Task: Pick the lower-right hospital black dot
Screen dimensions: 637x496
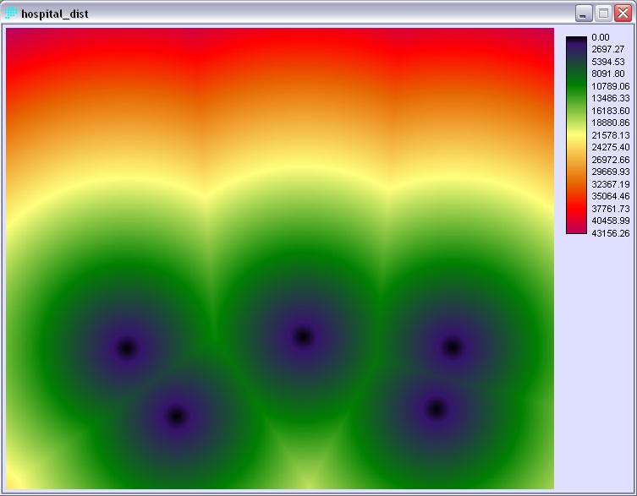Action: point(436,409)
